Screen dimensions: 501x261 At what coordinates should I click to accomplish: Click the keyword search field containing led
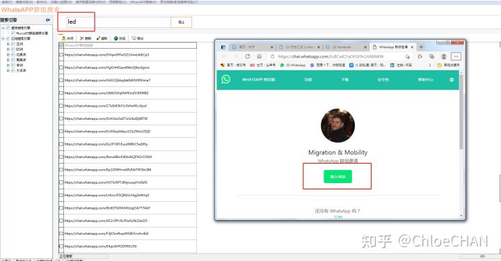pyautogui.click(x=118, y=22)
